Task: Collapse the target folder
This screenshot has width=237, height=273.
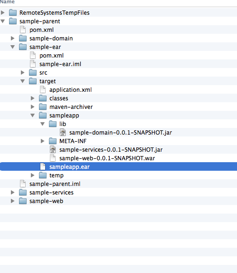Action: 23,81
